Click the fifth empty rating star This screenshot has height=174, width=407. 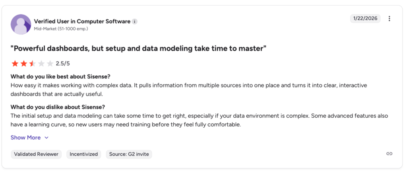point(50,63)
